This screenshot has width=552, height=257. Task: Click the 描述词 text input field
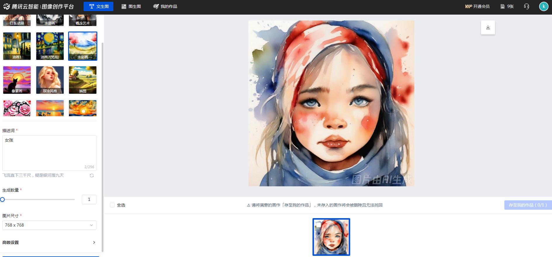49,153
